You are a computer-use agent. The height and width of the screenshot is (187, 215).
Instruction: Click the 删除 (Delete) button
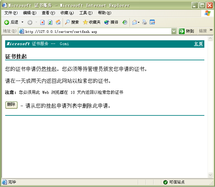(11, 105)
